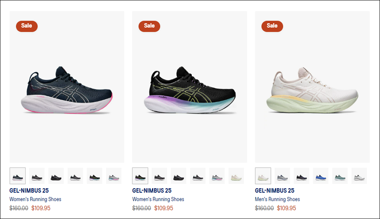Pick the royal blue swatch on men's shoe

[x=321, y=176]
